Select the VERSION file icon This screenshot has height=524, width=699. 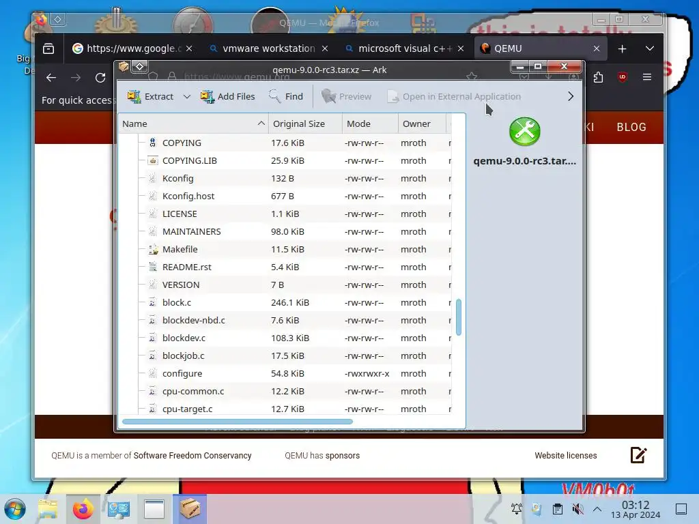click(152, 285)
